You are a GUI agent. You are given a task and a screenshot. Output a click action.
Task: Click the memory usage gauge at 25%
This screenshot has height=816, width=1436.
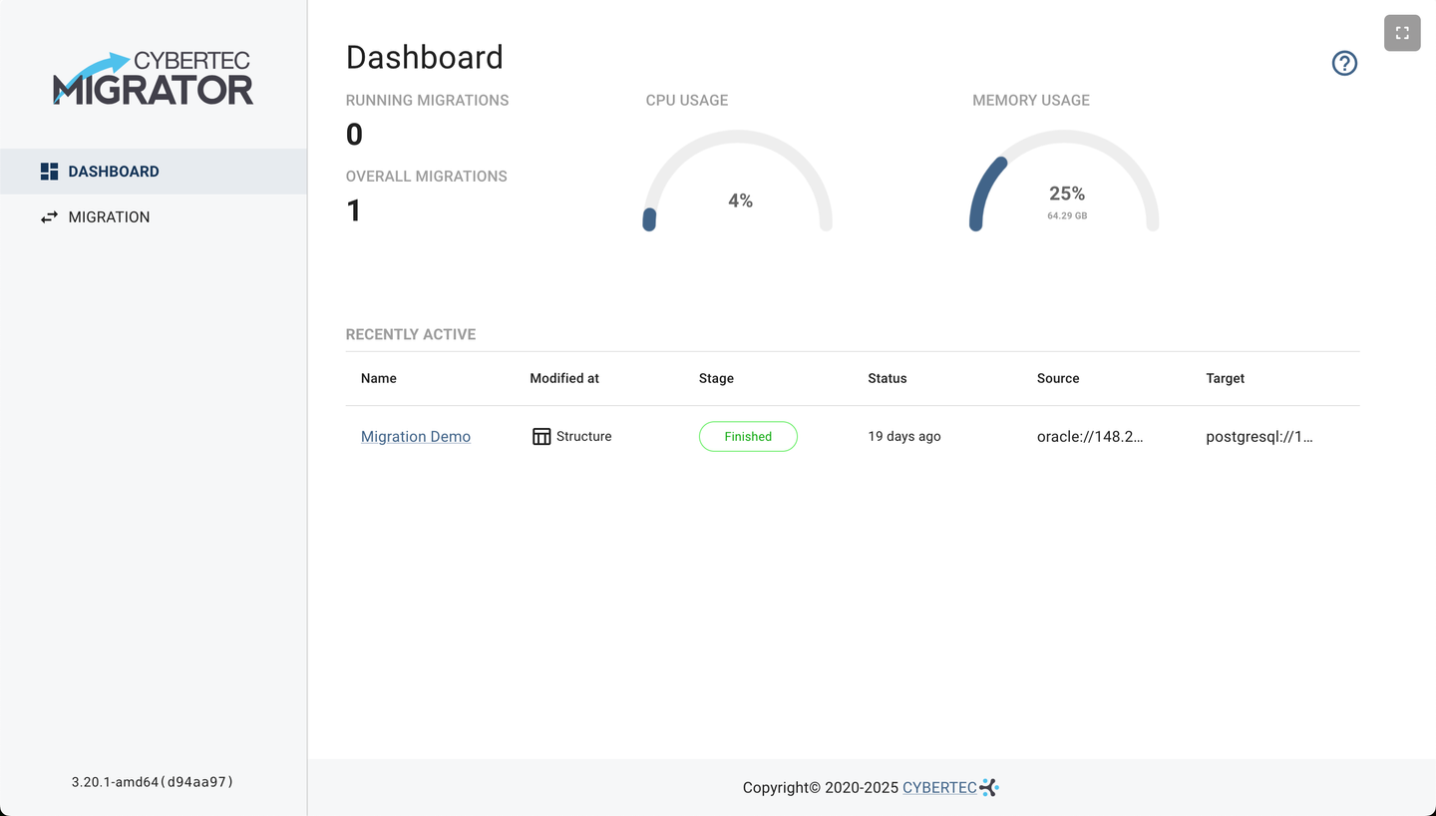(x=1064, y=185)
